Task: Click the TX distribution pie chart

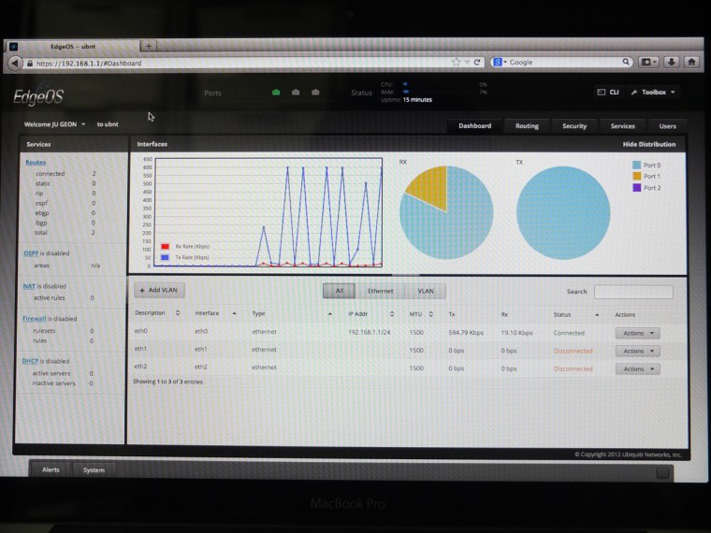Action: 563,212
